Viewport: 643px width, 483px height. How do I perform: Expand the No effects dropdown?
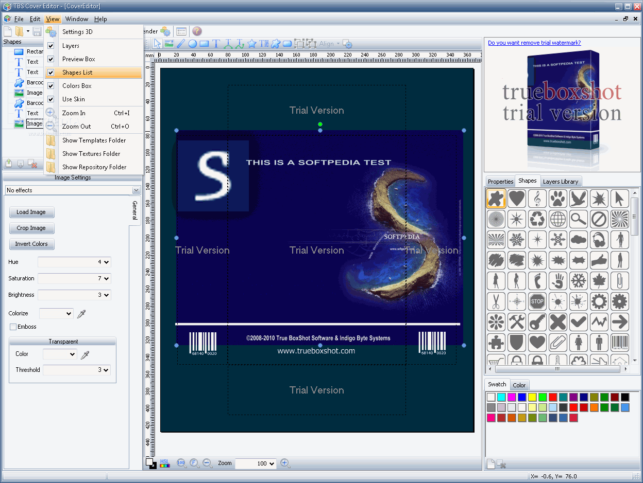[x=136, y=190]
